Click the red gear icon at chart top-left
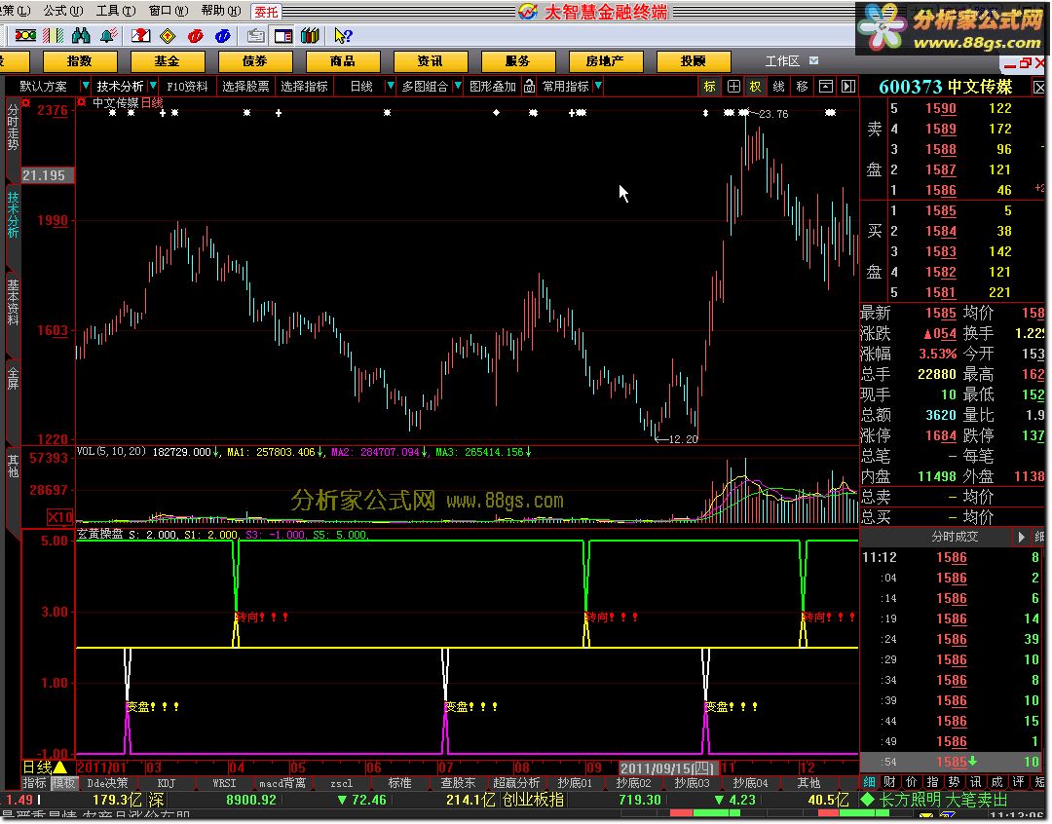This screenshot has height=824, width=1052. coord(26,102)
